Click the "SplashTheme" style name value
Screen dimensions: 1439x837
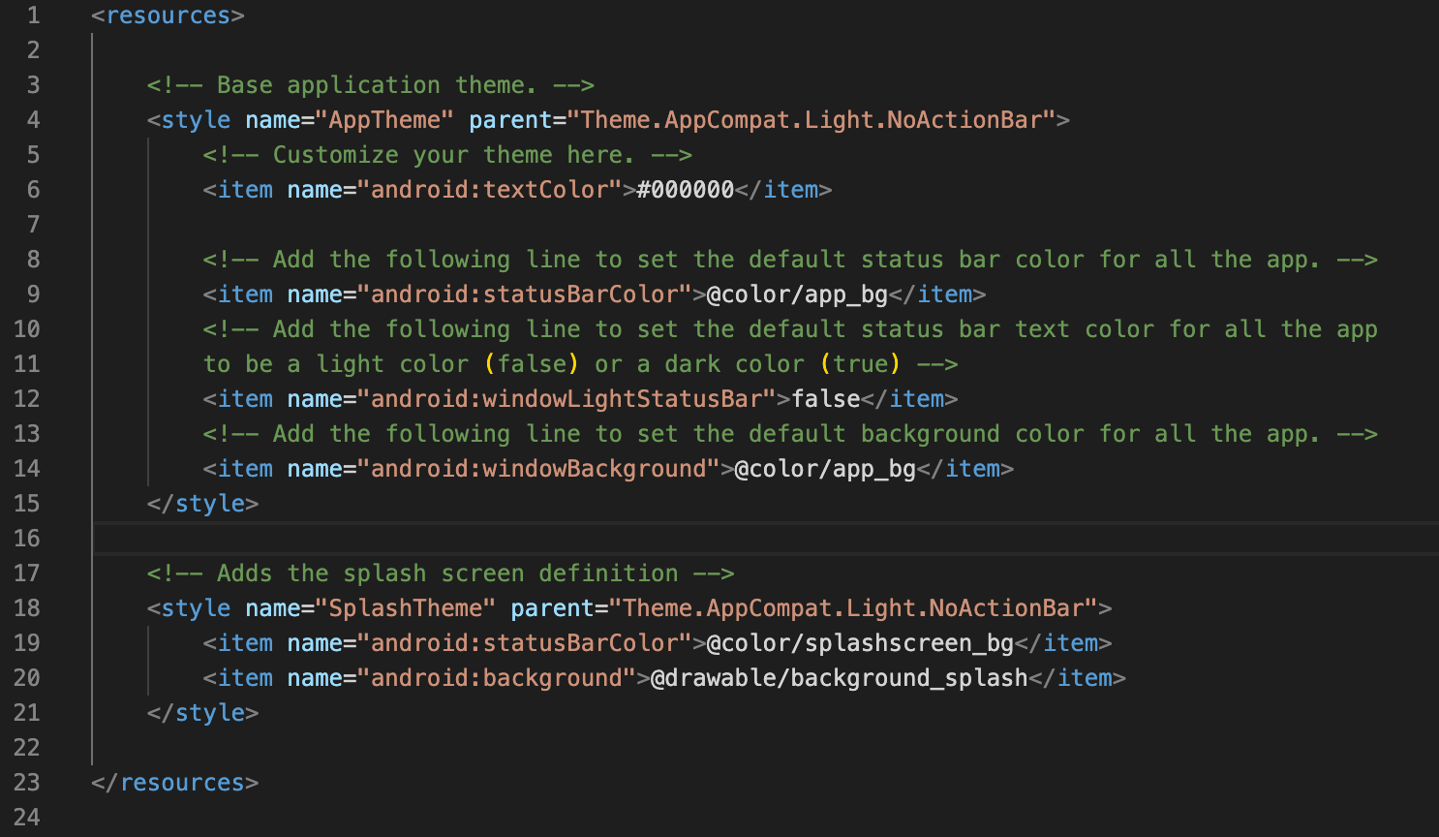pos(406,608)
